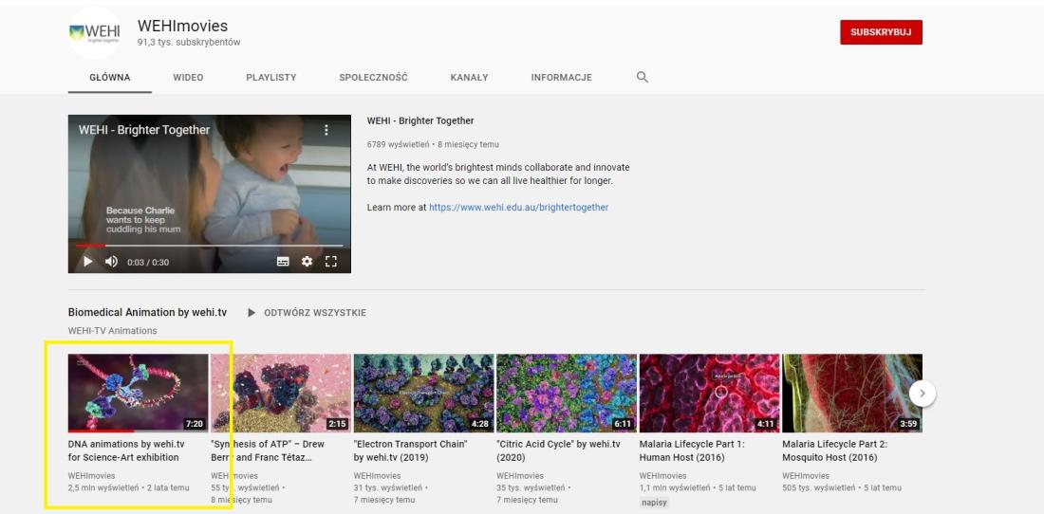
Task: Open the INFORMACJE tab
Action: [561, 77]
